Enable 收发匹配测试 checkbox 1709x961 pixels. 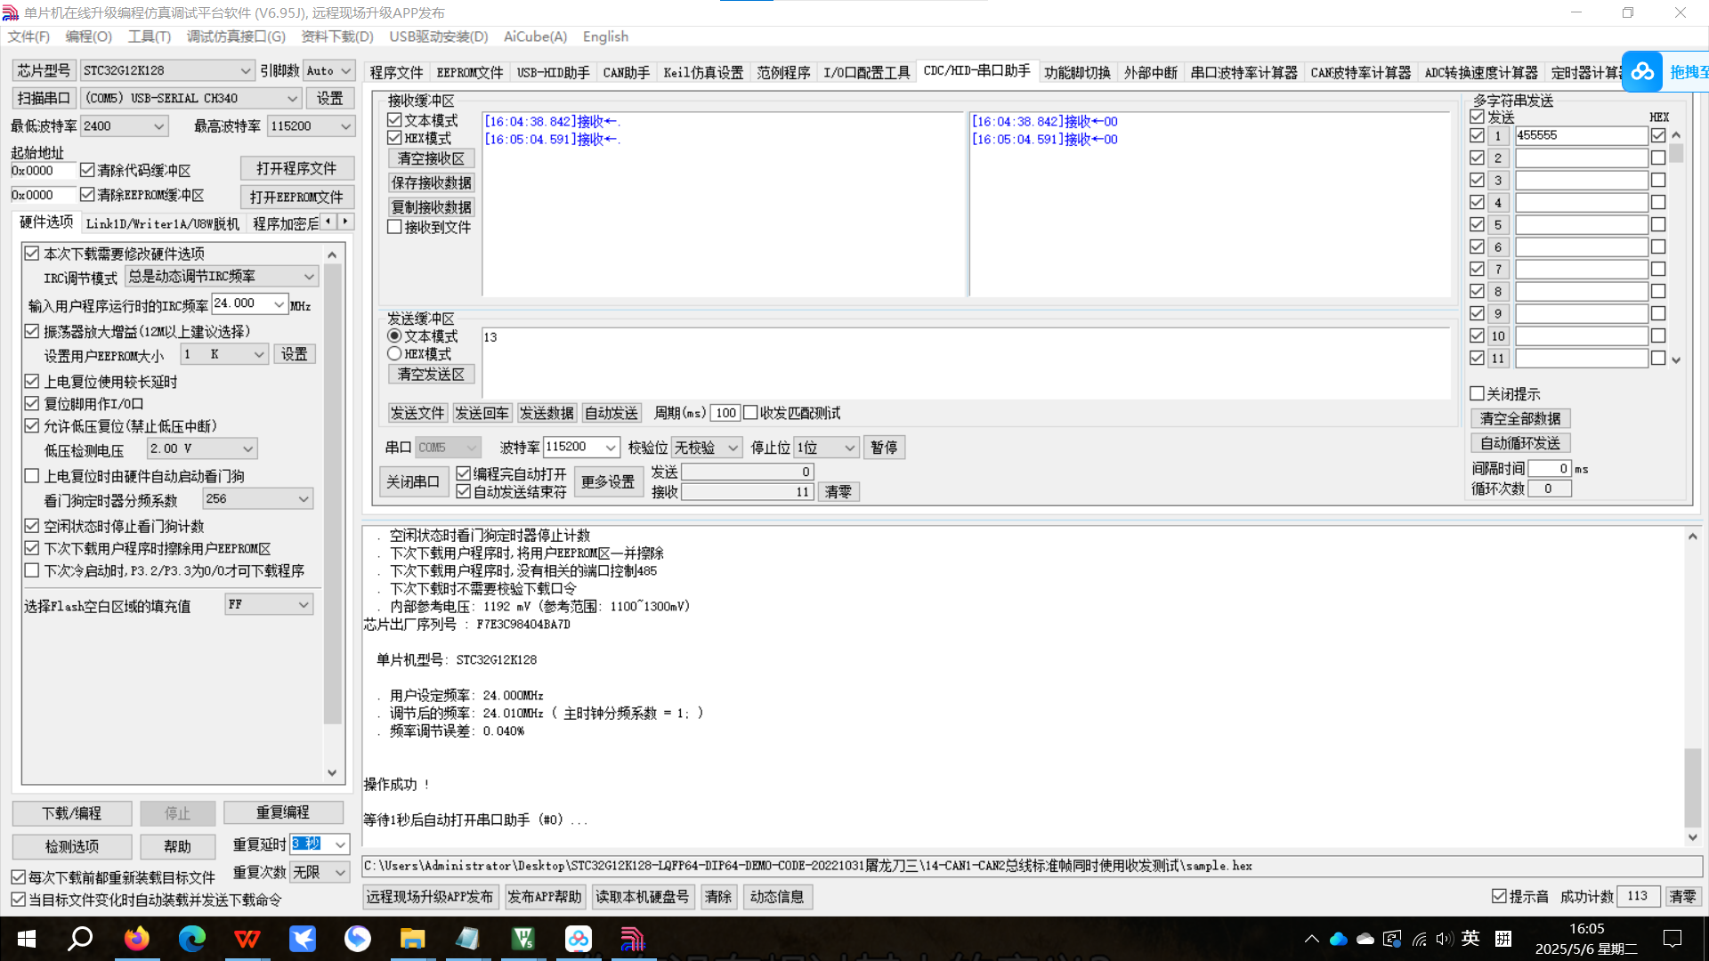(750, 413)
